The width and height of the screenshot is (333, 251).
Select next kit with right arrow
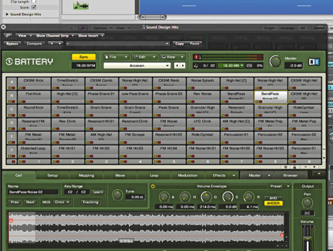coord(183,65)
